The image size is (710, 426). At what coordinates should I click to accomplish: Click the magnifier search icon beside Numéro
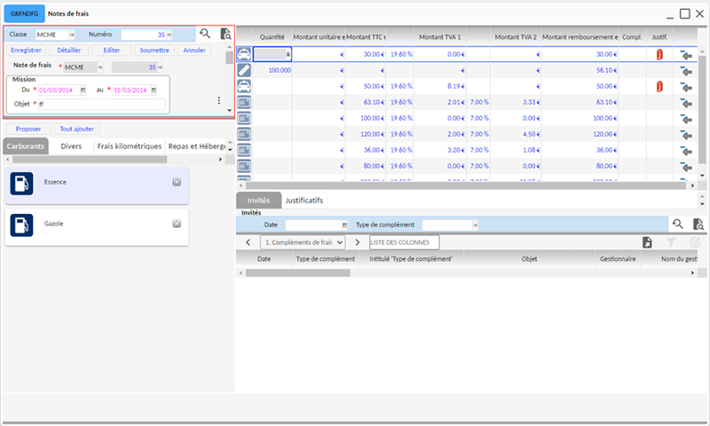(205, 34)
